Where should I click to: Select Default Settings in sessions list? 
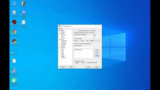click(78, 50)
